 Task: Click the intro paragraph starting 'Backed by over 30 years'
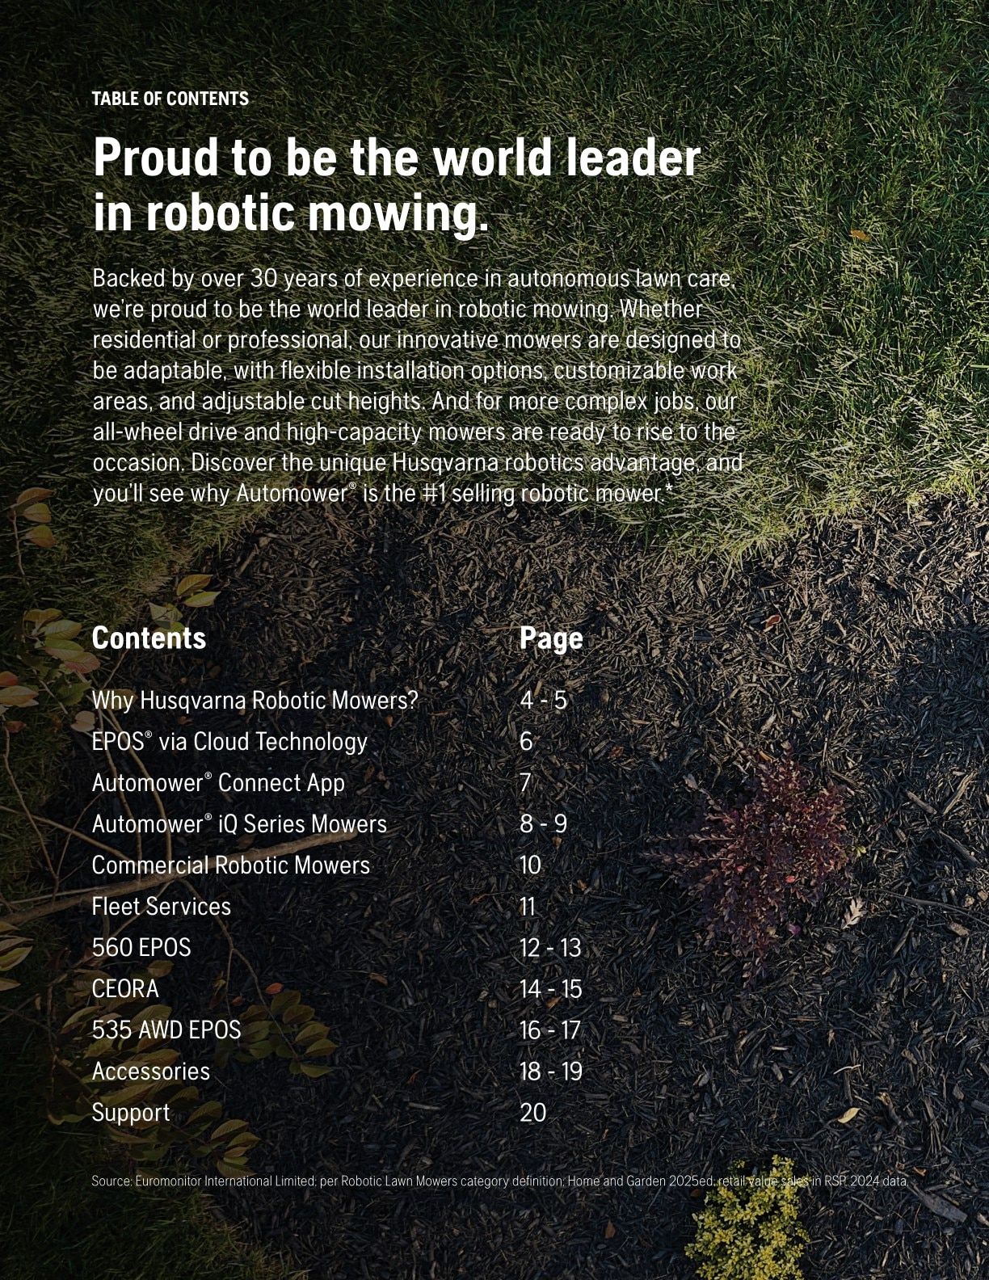pos(418,385)
